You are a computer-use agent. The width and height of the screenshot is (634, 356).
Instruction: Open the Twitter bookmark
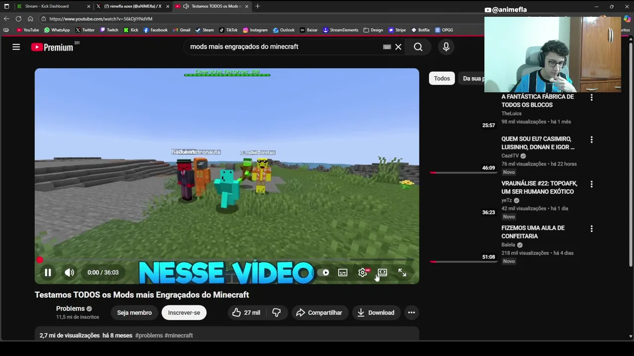pos(85,30)
